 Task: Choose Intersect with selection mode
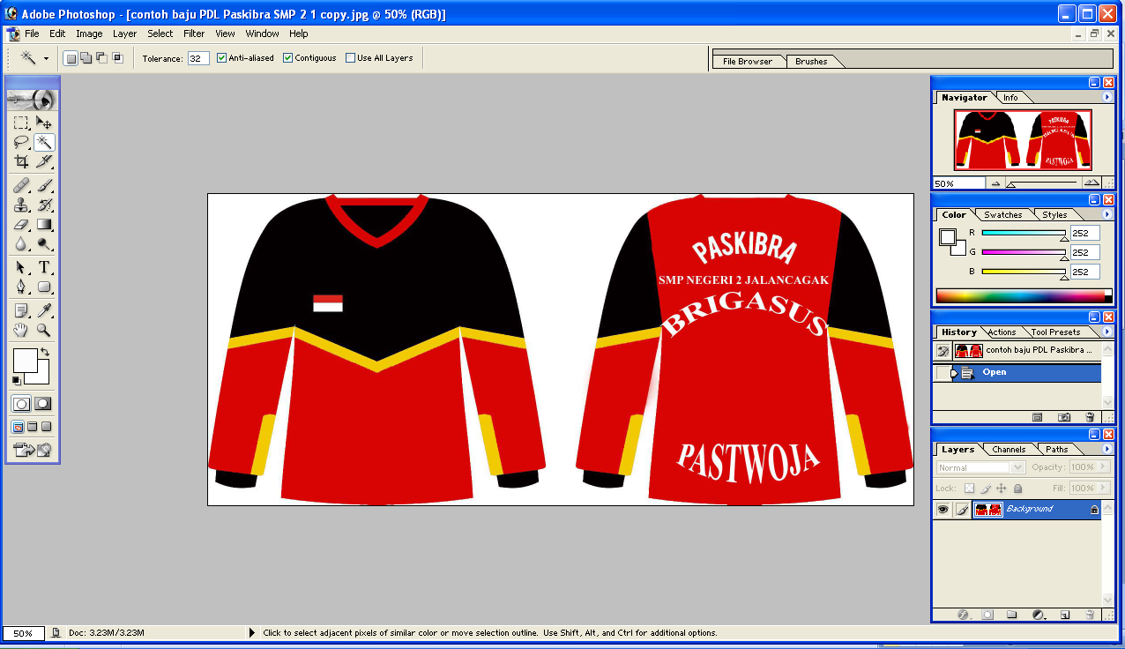[117, 58]
